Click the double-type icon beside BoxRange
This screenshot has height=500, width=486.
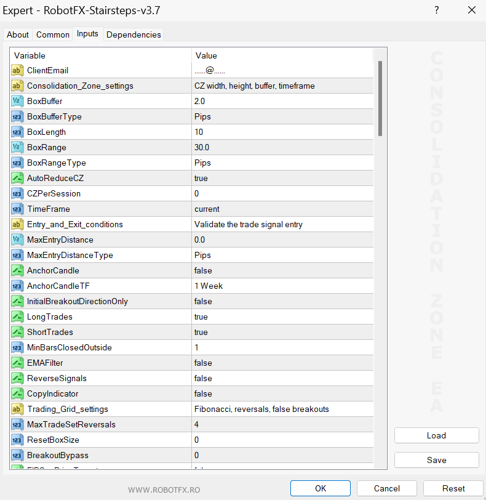coord(17,147)
